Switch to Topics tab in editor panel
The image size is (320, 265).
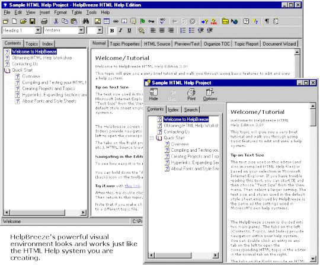tap(31, 44)
